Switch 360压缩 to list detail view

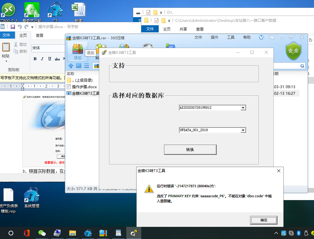(x=86, y=66)
